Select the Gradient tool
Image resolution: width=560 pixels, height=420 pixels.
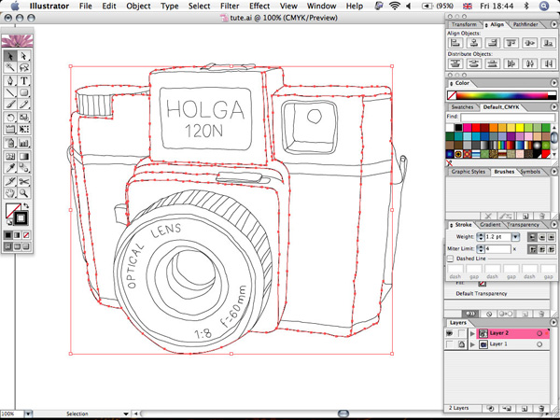23,156
